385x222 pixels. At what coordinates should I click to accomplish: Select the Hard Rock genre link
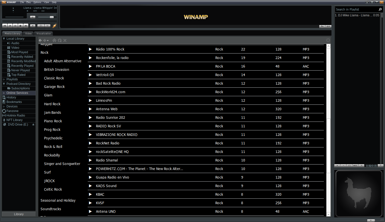[52, 104]
